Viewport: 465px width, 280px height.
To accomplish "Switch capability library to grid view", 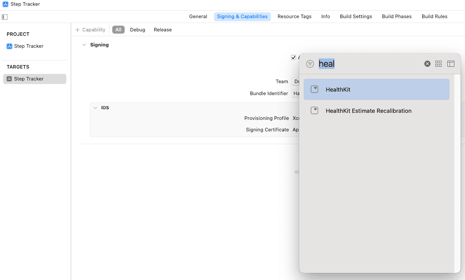I will [x=438, y=64].
